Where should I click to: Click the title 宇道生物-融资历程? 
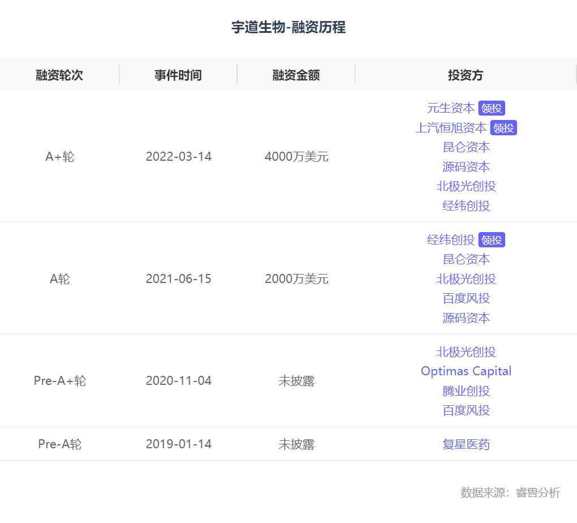click(288, 27)
